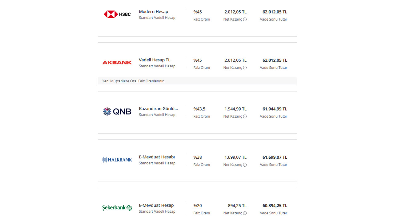Click the info icon beside Şekerbank Net Kazanç
394x221 pixels.
coord(245,213)
